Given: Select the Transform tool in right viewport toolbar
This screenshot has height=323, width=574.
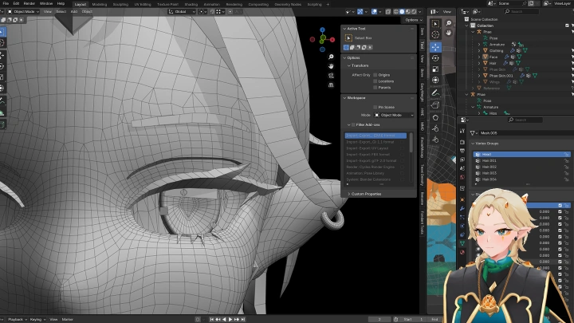Looking at the screenshot, I should (435, 81).
